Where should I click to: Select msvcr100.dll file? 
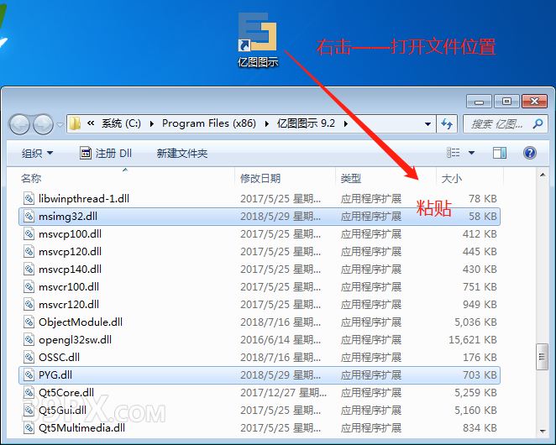(260, 287)
